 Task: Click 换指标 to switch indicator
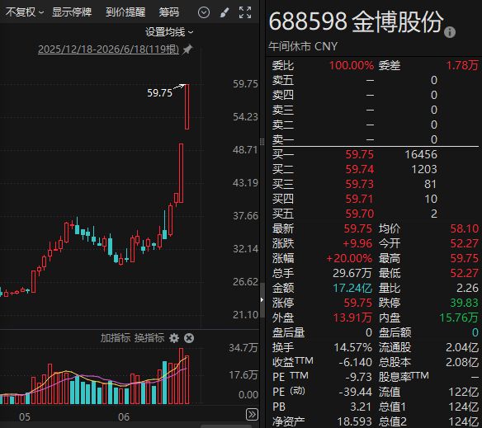pos(149,337)
